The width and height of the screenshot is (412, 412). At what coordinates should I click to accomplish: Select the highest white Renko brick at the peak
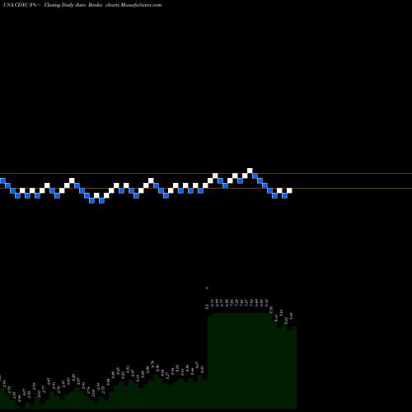[250, 171]
